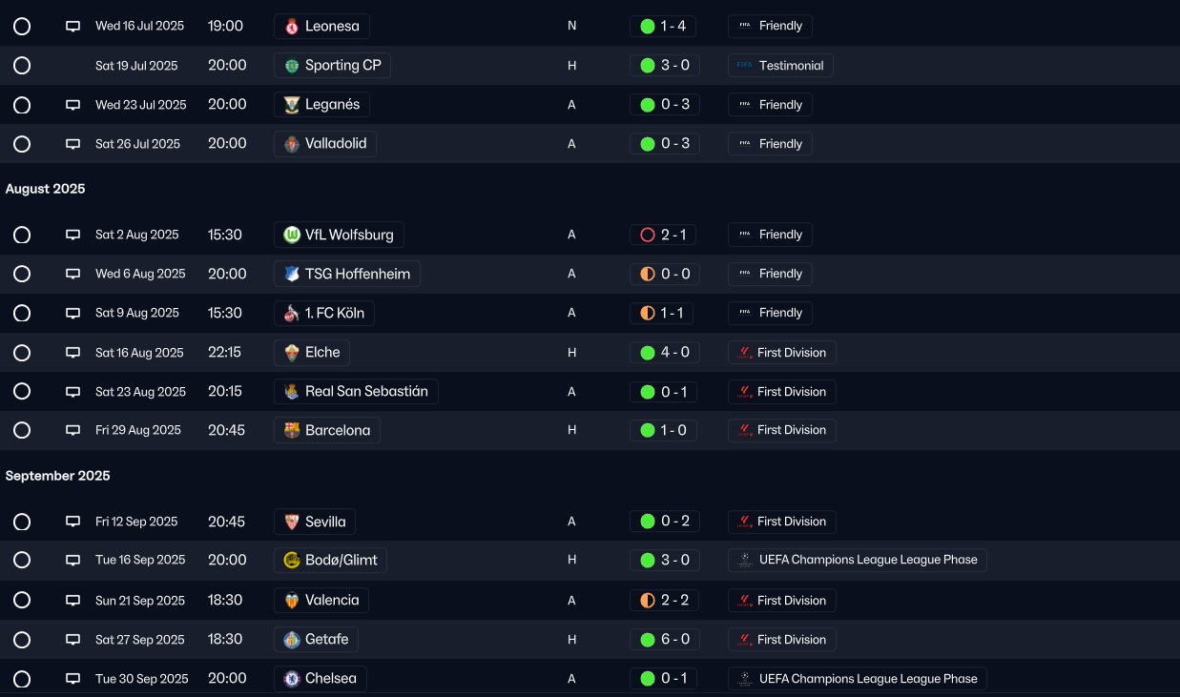Click the 1. FC Köln badge icon
The width and height of the screenshot is (1180, 697).
coord(292,313)
